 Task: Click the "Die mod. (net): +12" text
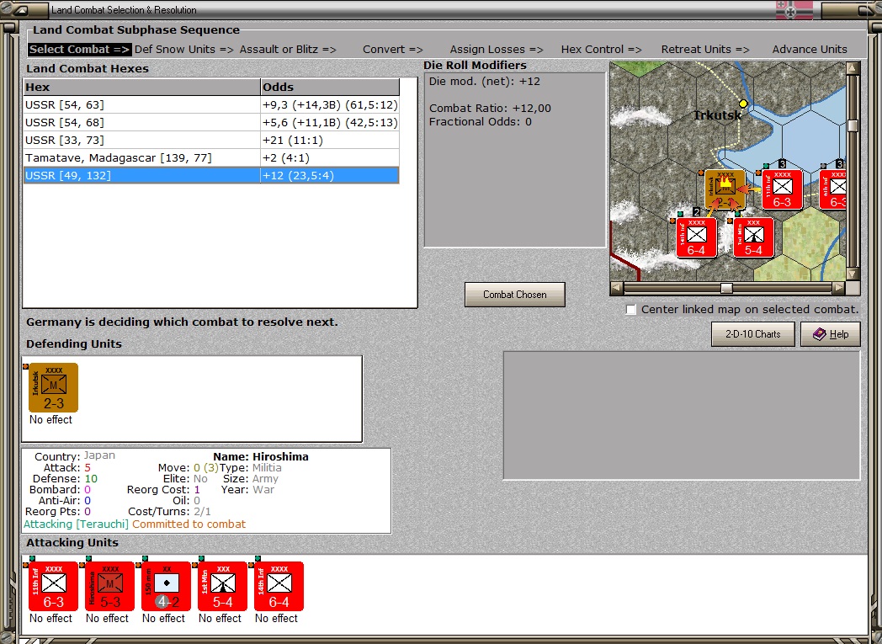click(x=484, y=82)
